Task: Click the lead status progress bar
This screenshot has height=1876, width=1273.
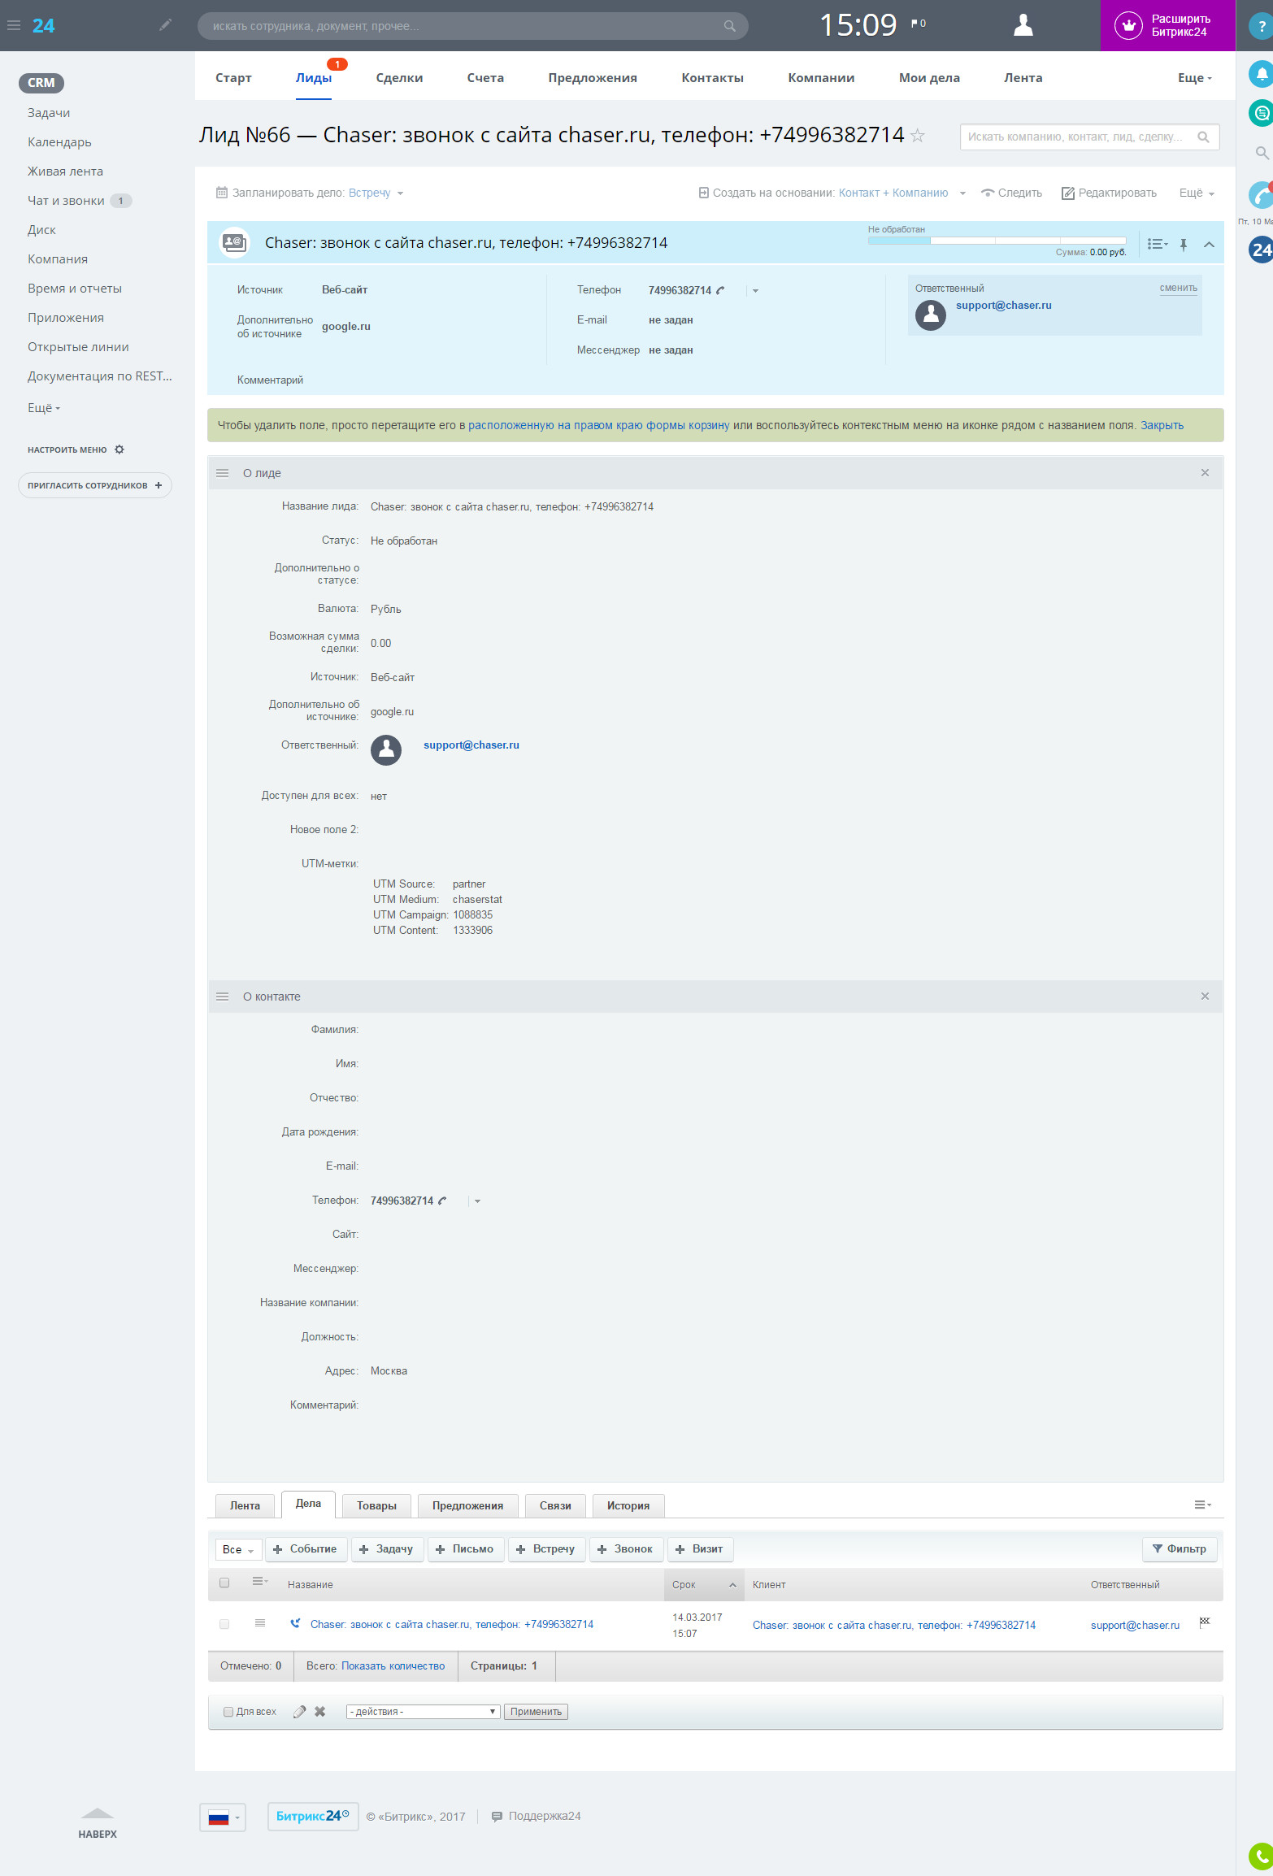Action: [x=997, y=241]
